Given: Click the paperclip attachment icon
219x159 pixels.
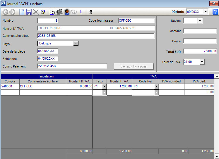Looking at the screenshot, I should pyautogui.click(x=81, y=12).
